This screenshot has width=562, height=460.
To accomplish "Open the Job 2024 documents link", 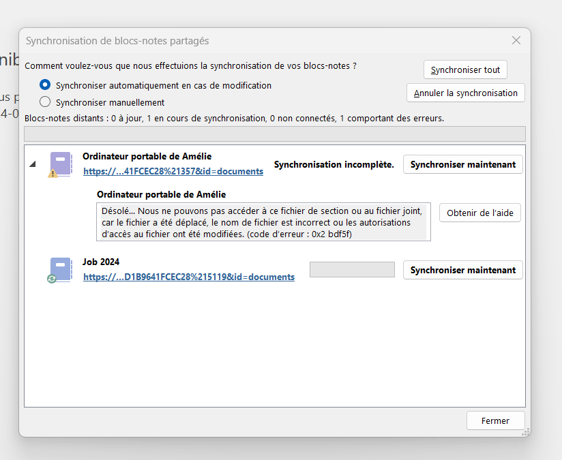I will (189, 277).
